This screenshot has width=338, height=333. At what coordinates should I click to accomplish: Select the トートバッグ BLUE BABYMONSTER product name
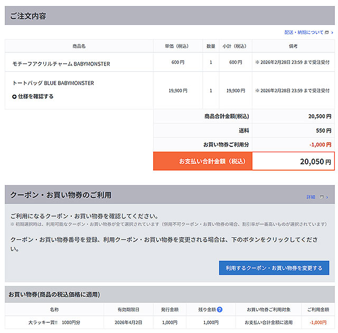[53, 83]
